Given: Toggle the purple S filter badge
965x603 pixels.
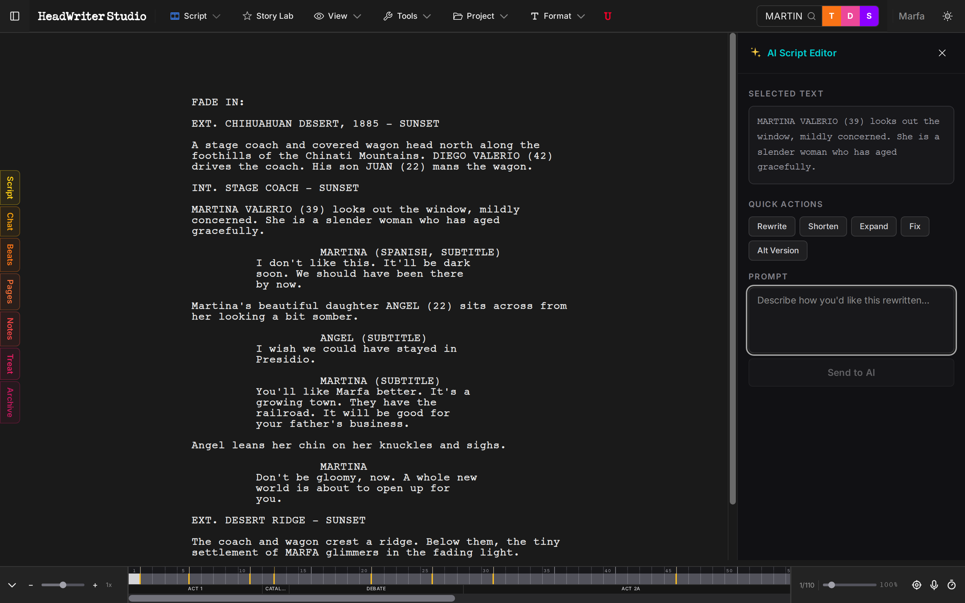Looking at the screenshot, I should (868, 16).
